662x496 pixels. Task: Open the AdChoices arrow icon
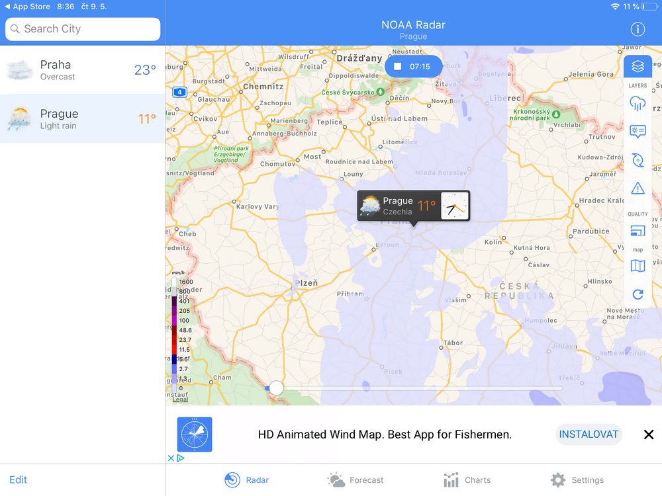pos(181,458)
